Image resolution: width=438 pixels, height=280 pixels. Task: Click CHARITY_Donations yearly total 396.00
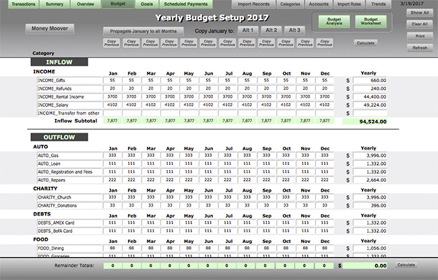370,205
